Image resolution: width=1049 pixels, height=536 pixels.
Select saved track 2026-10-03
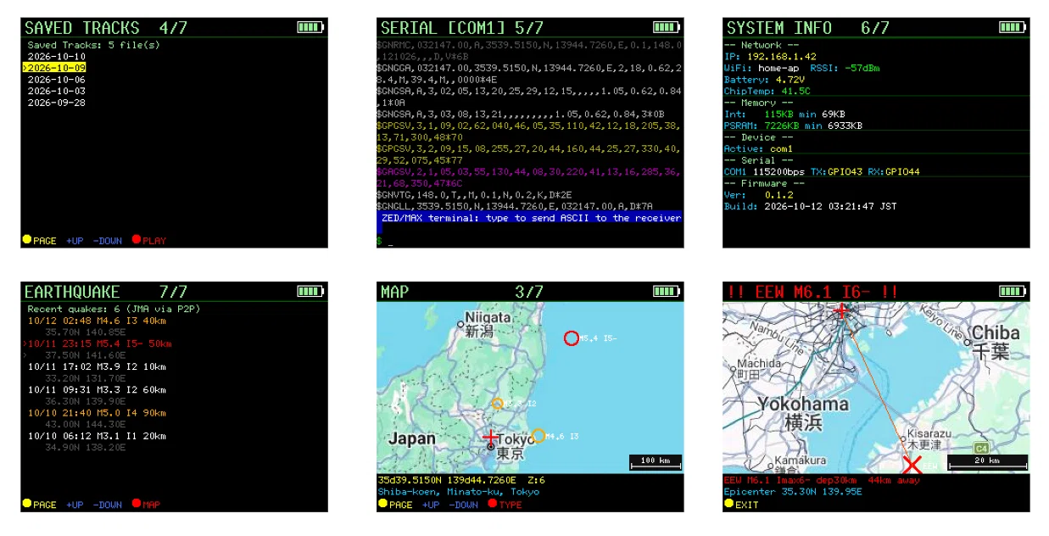57,91
